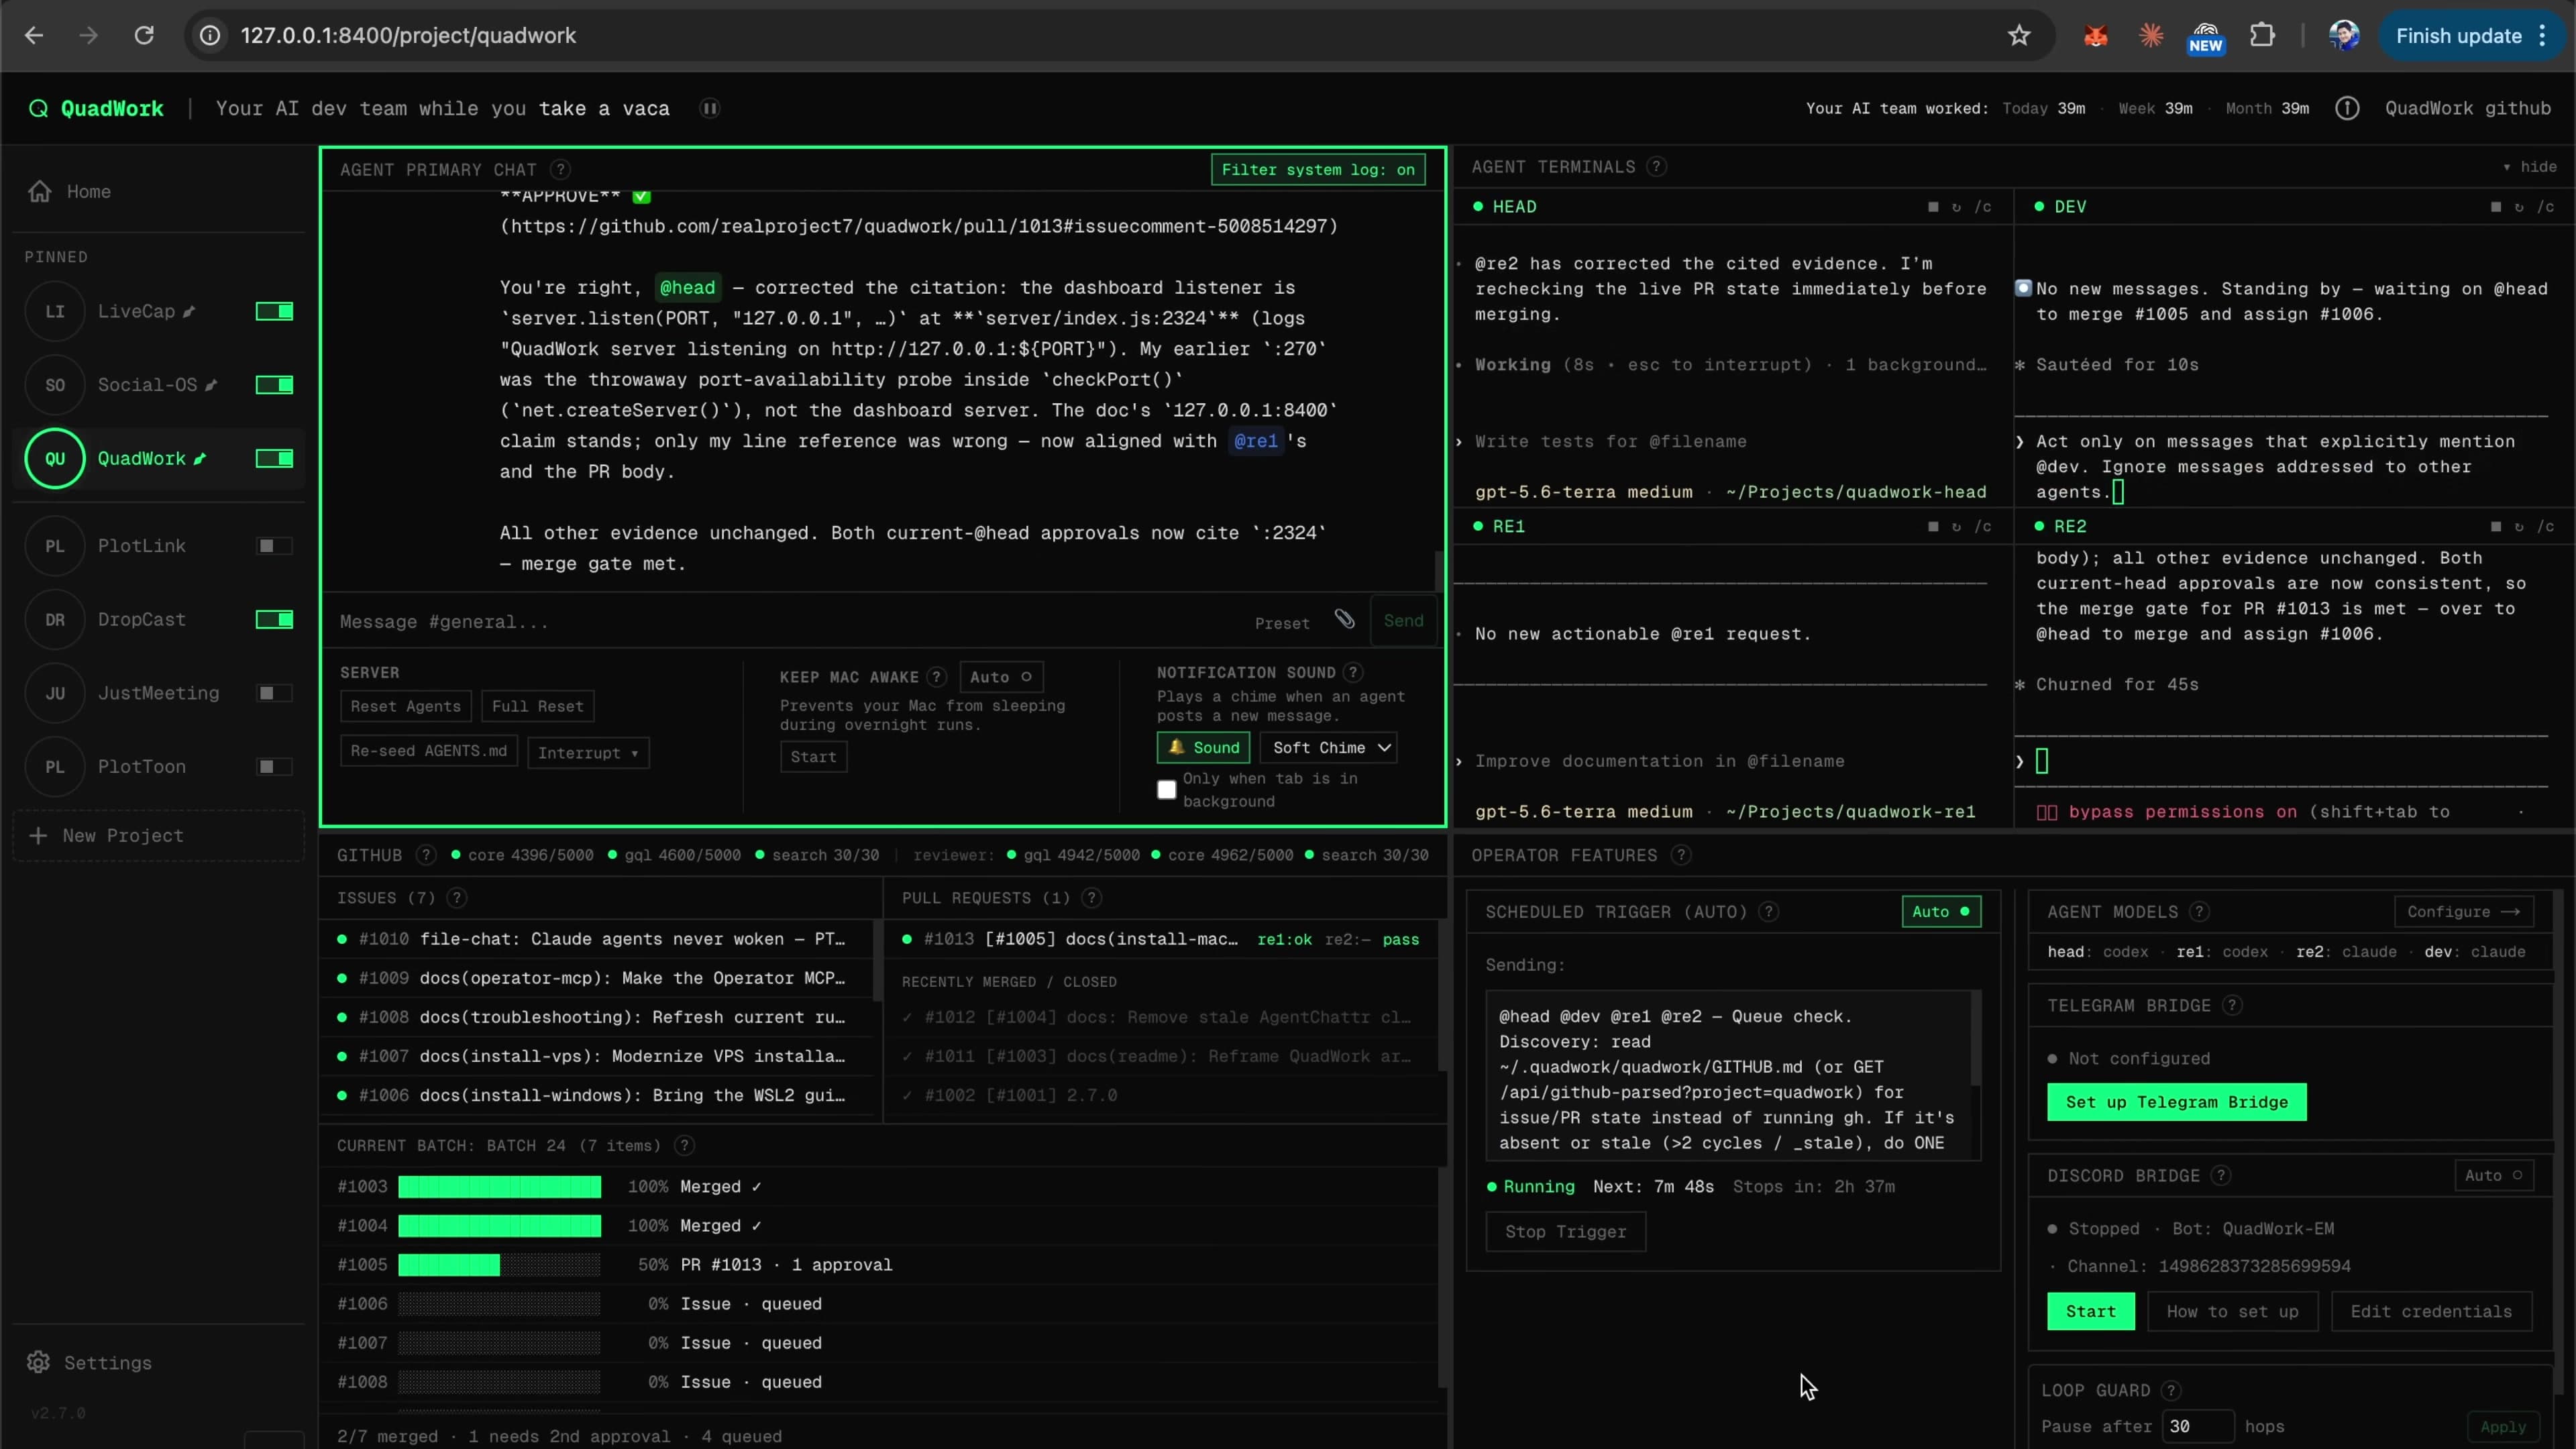Open help icon beside GITHUB heading

click(426, 855)
